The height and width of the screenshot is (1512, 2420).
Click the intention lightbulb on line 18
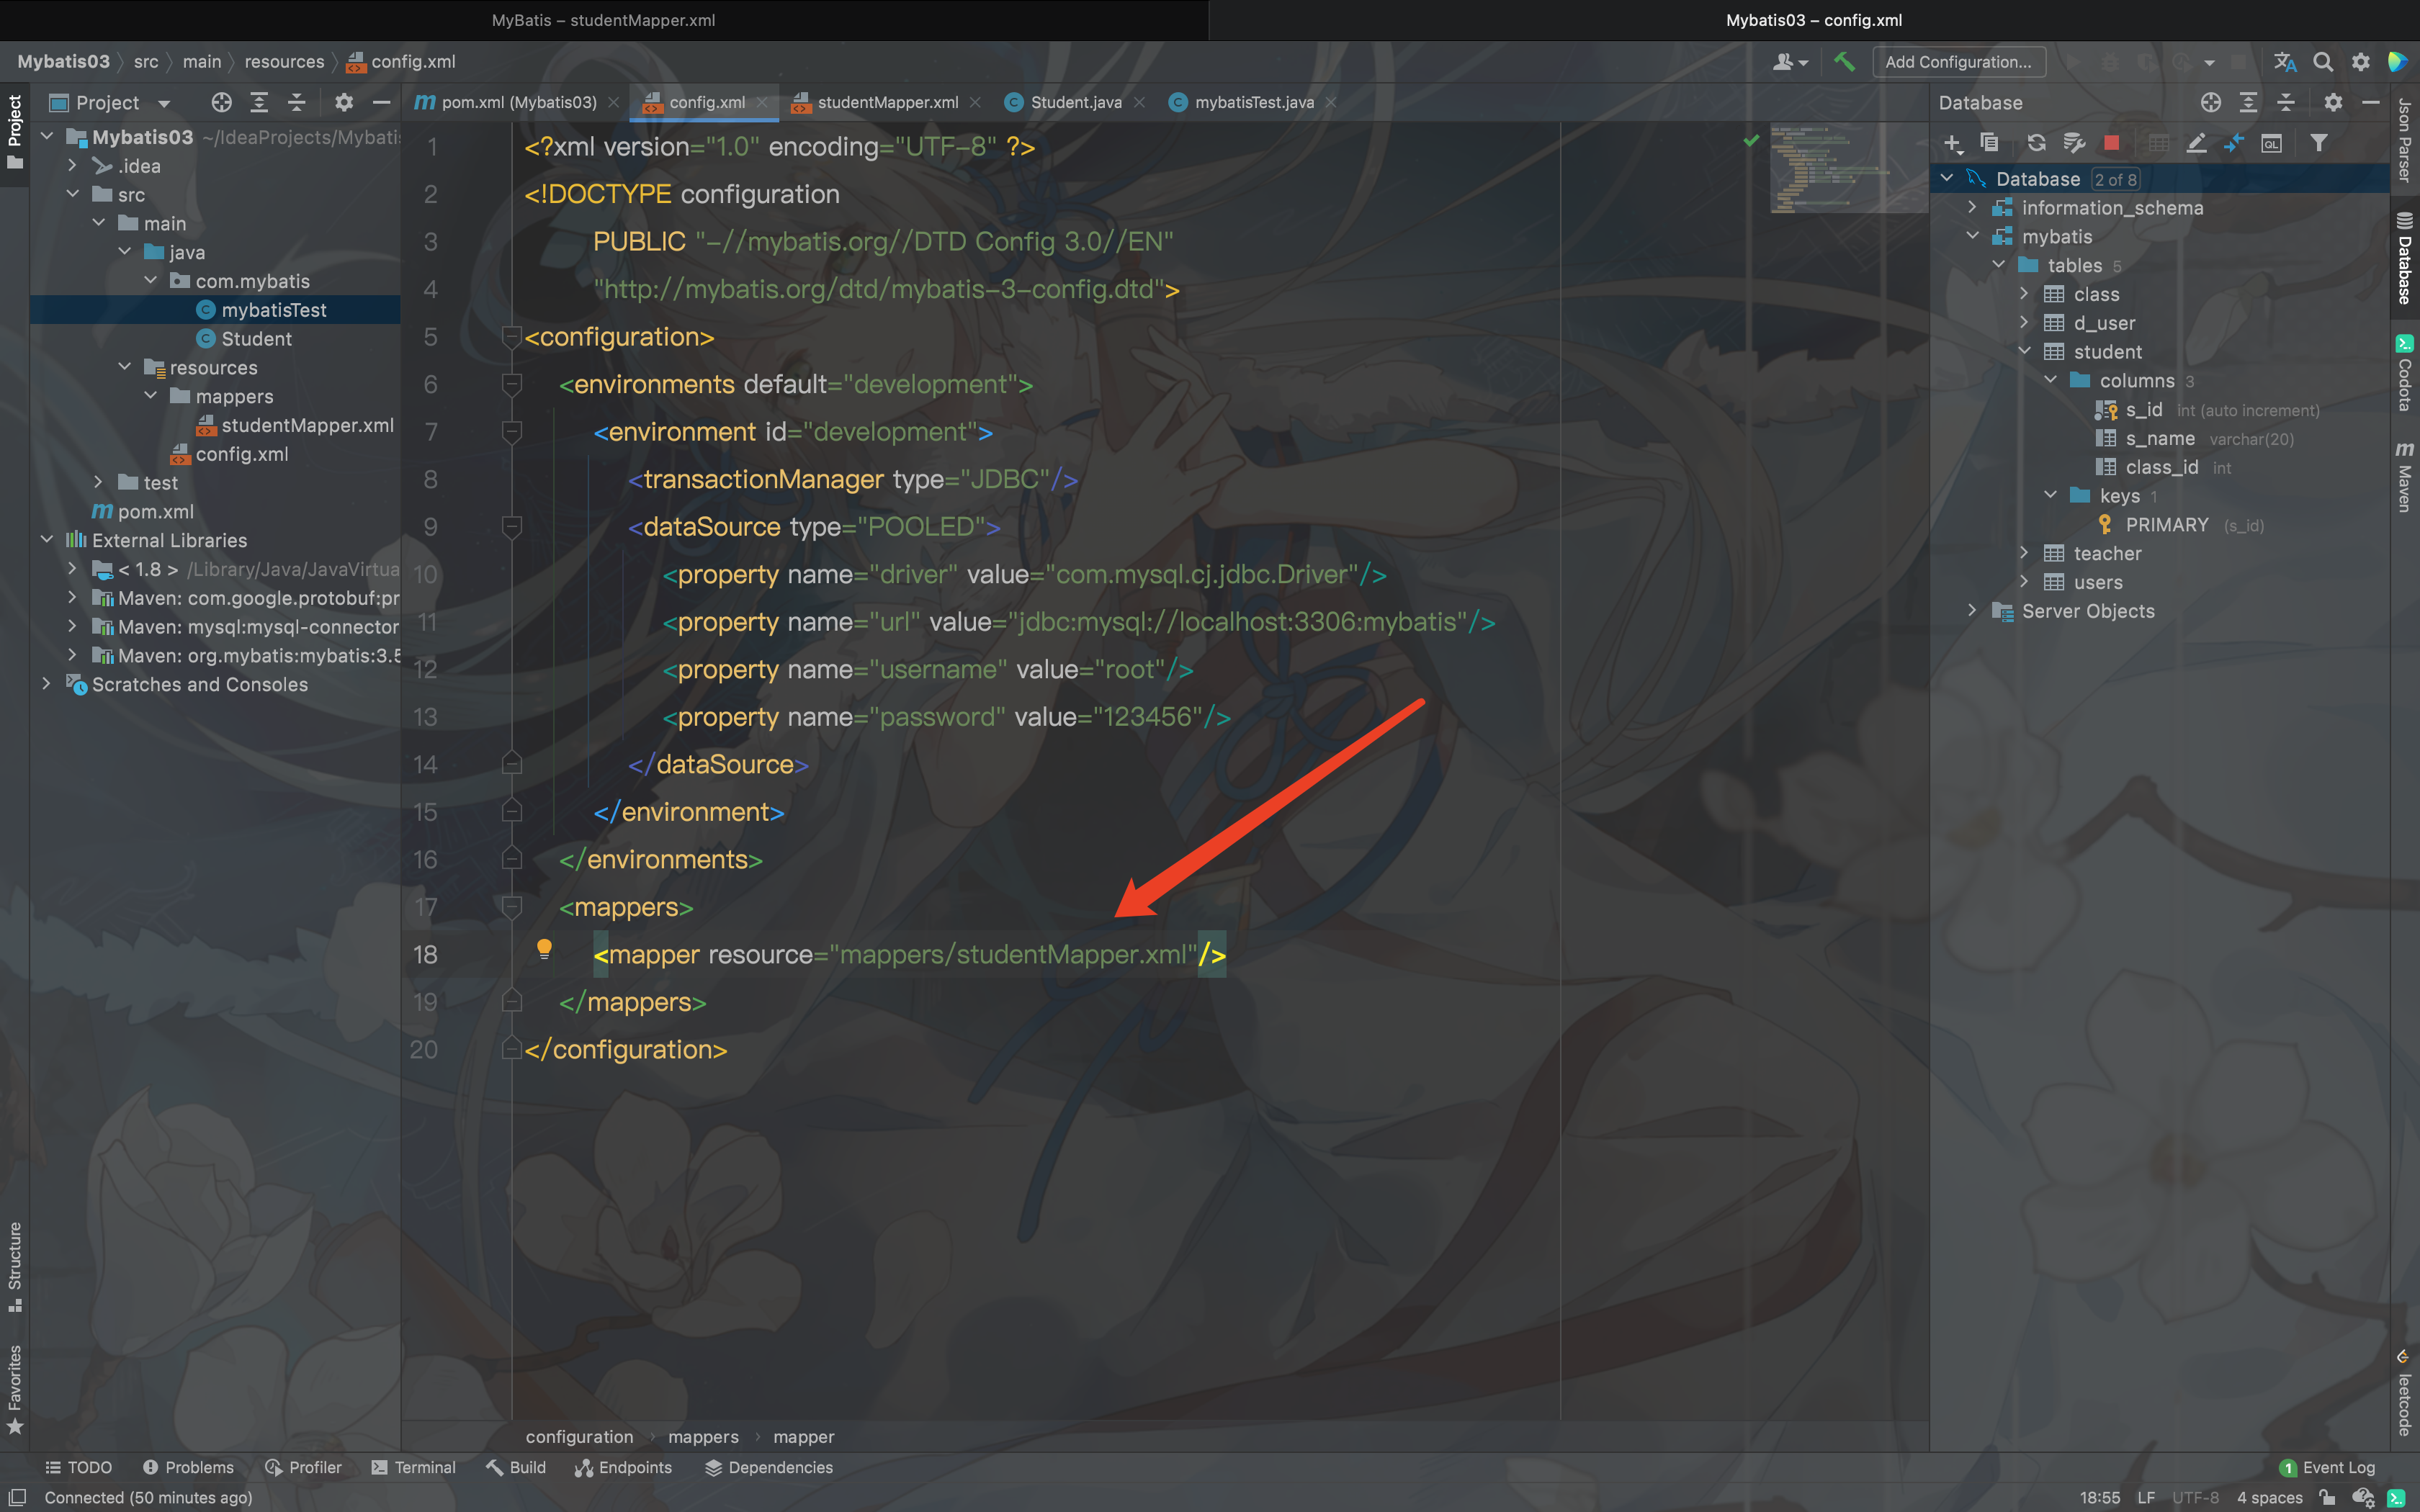click(x=544, y=948)
